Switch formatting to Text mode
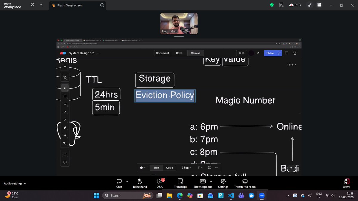This screenshot has width=358, height=201. click(156, 168)
